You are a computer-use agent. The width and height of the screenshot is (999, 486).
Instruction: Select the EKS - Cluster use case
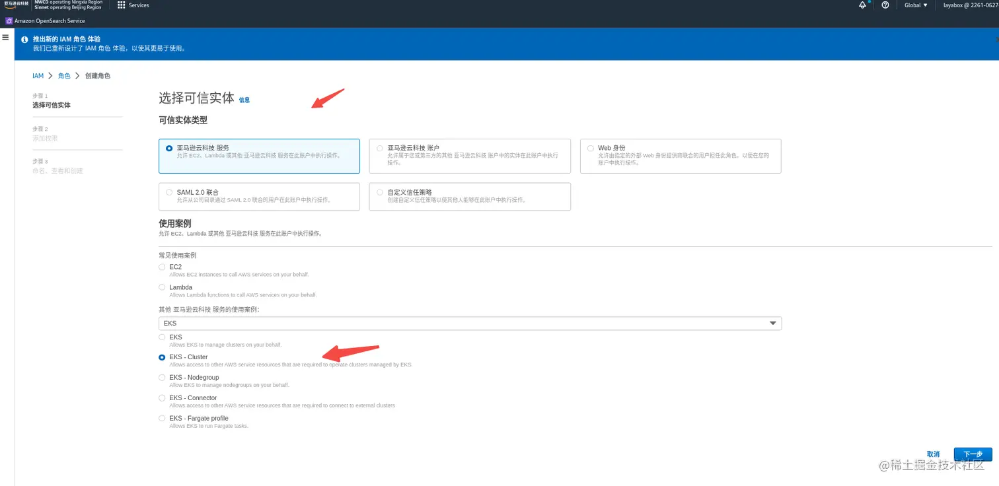[x=162, y=357]
